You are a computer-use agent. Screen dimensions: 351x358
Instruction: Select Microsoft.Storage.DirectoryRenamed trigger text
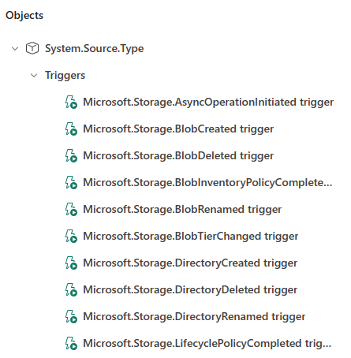[194, 317]
